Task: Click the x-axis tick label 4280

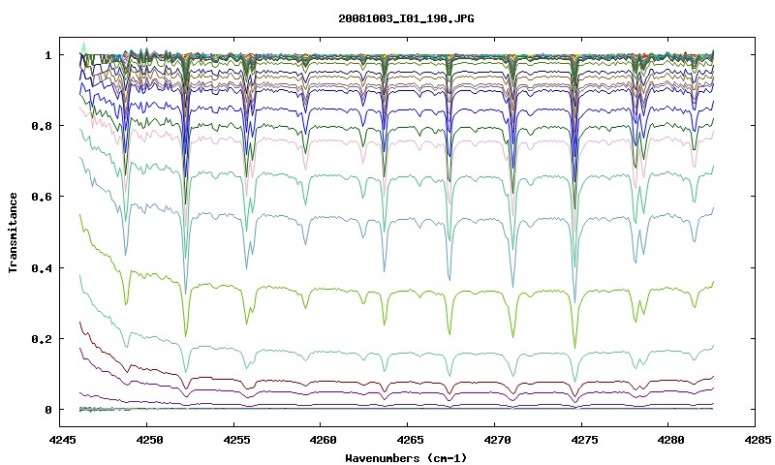Action: pyautogui.click(x=668, y=440)
